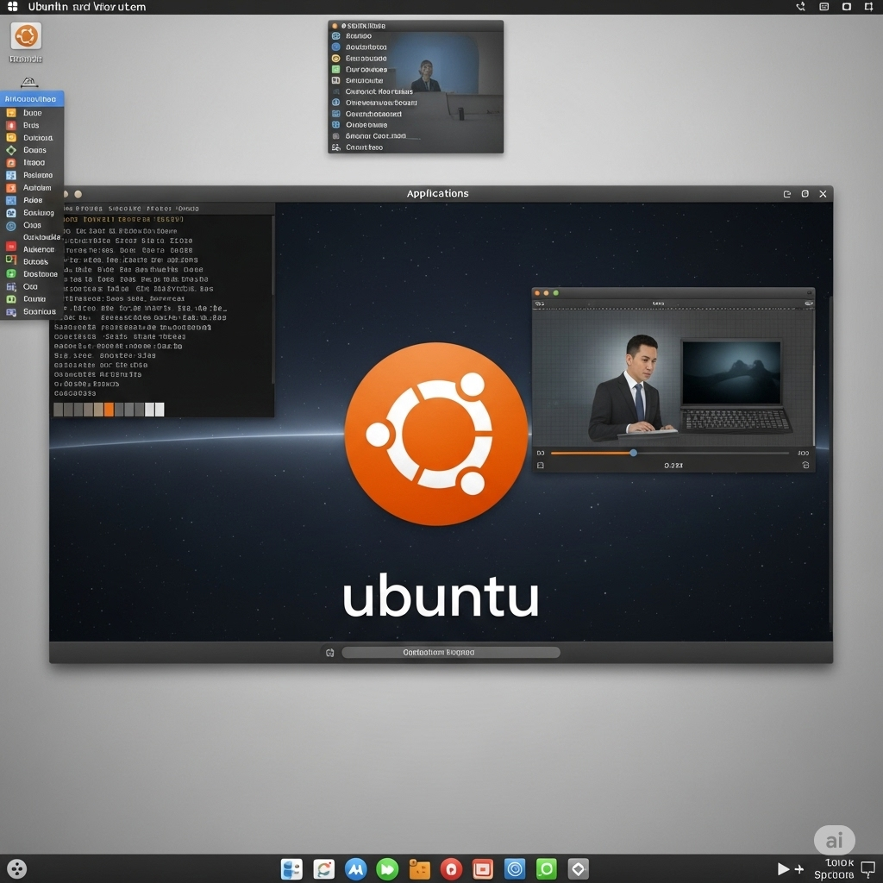This screenshot has width=883, height=883.
Task: Click the play triangle in the bottom-right tray
Action: click(x=783, y=869)
